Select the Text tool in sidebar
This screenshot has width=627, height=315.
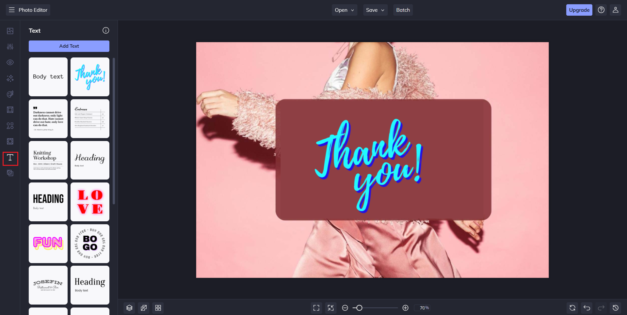10,158
